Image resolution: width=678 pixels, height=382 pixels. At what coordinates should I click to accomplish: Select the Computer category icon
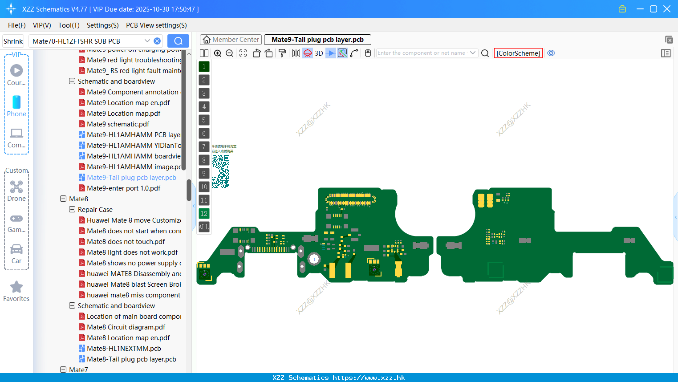(16, 133)
